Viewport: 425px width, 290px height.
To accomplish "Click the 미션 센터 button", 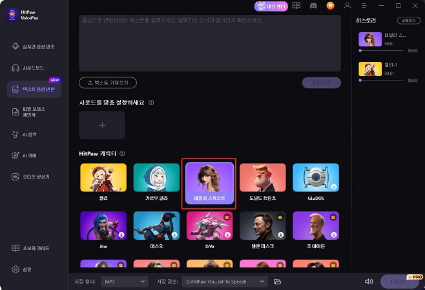I will [271, 6].
